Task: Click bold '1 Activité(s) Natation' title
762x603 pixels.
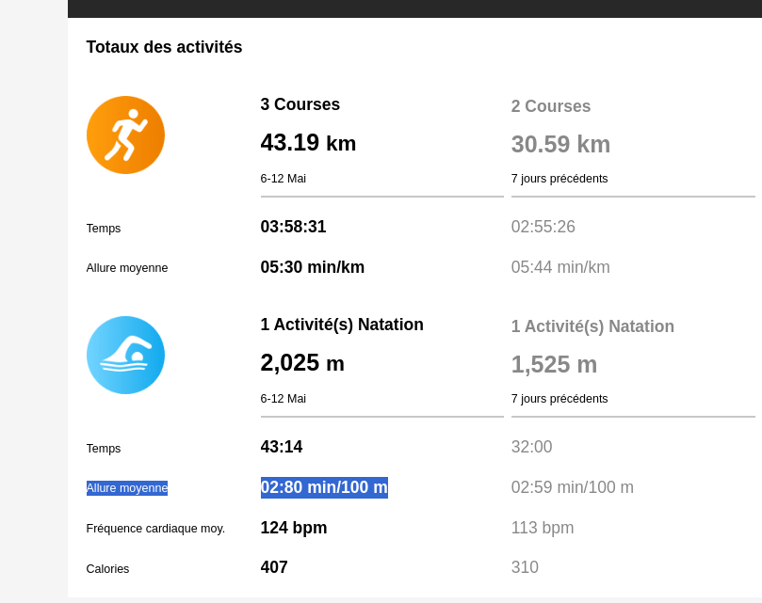Action: [342, 325]
